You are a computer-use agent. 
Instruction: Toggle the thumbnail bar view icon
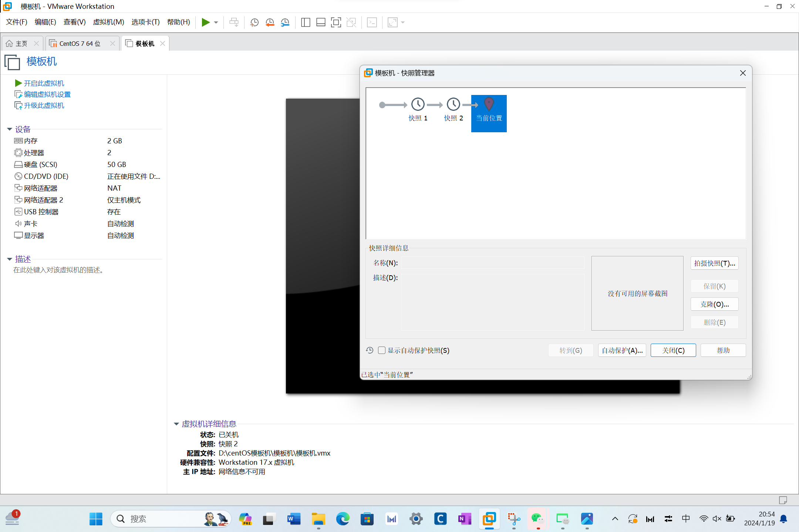coord(321,22)
